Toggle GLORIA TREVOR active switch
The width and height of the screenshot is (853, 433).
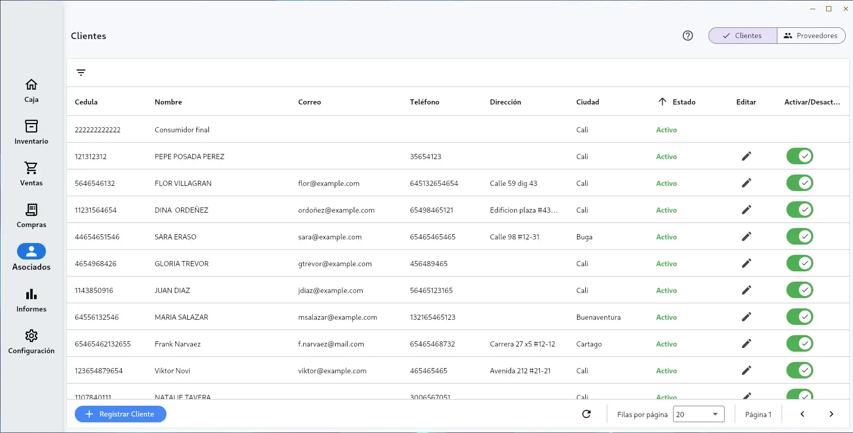click(x=799, y=263)
